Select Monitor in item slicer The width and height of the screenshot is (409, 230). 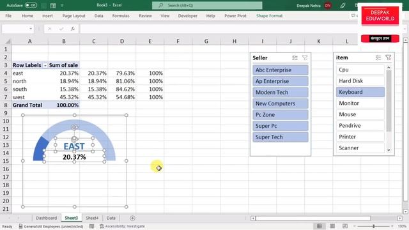(360, 103)
